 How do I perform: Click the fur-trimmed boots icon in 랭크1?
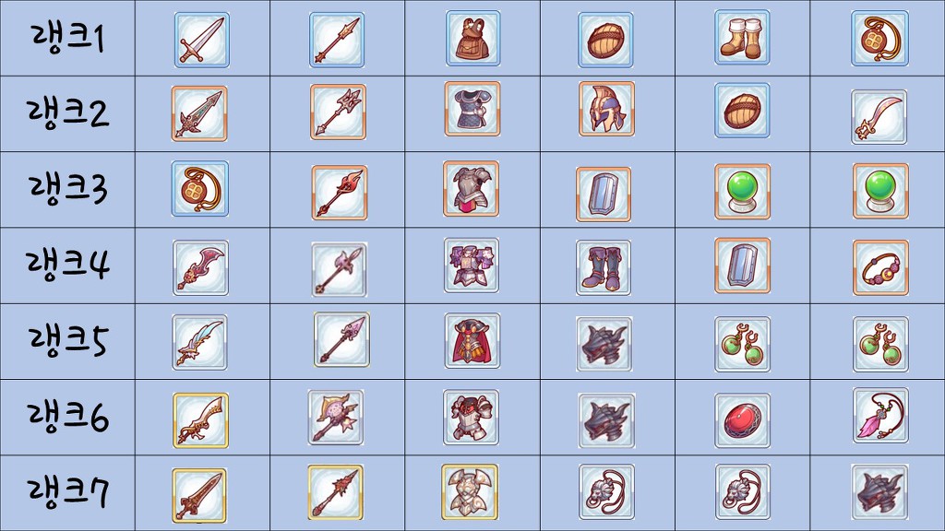[742, 37]
